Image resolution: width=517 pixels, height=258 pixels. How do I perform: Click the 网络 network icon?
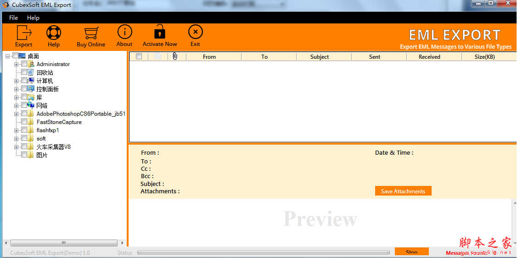(31, 105)
